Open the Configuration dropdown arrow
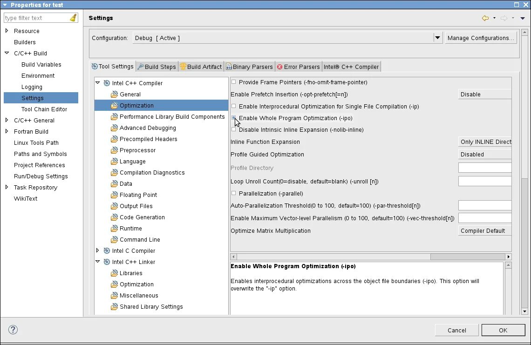 point(437,38)
